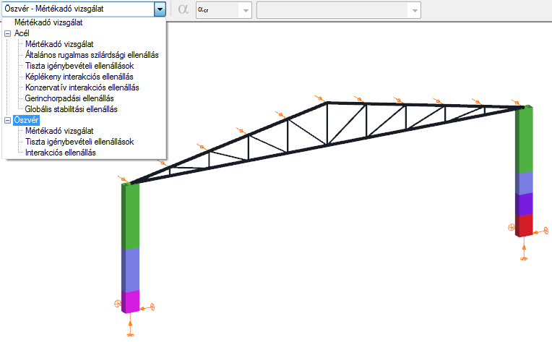Choose Tiszta igénybevételi ellenállások under Acél
Screen dimensions: 552x342
coord(79,66)
